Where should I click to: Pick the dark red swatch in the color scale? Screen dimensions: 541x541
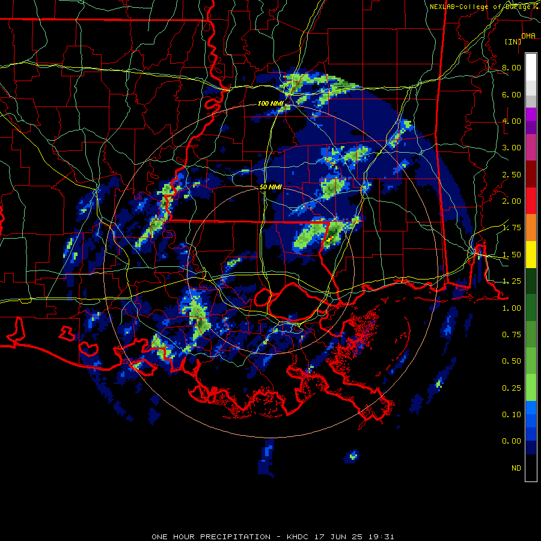[531, 174]
